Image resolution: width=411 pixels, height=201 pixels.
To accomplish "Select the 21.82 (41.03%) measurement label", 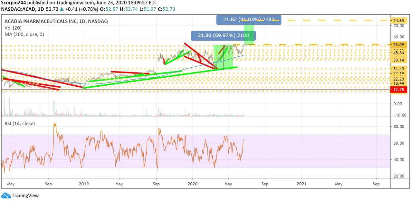I will pyautogui.click(x=249, y=20).
